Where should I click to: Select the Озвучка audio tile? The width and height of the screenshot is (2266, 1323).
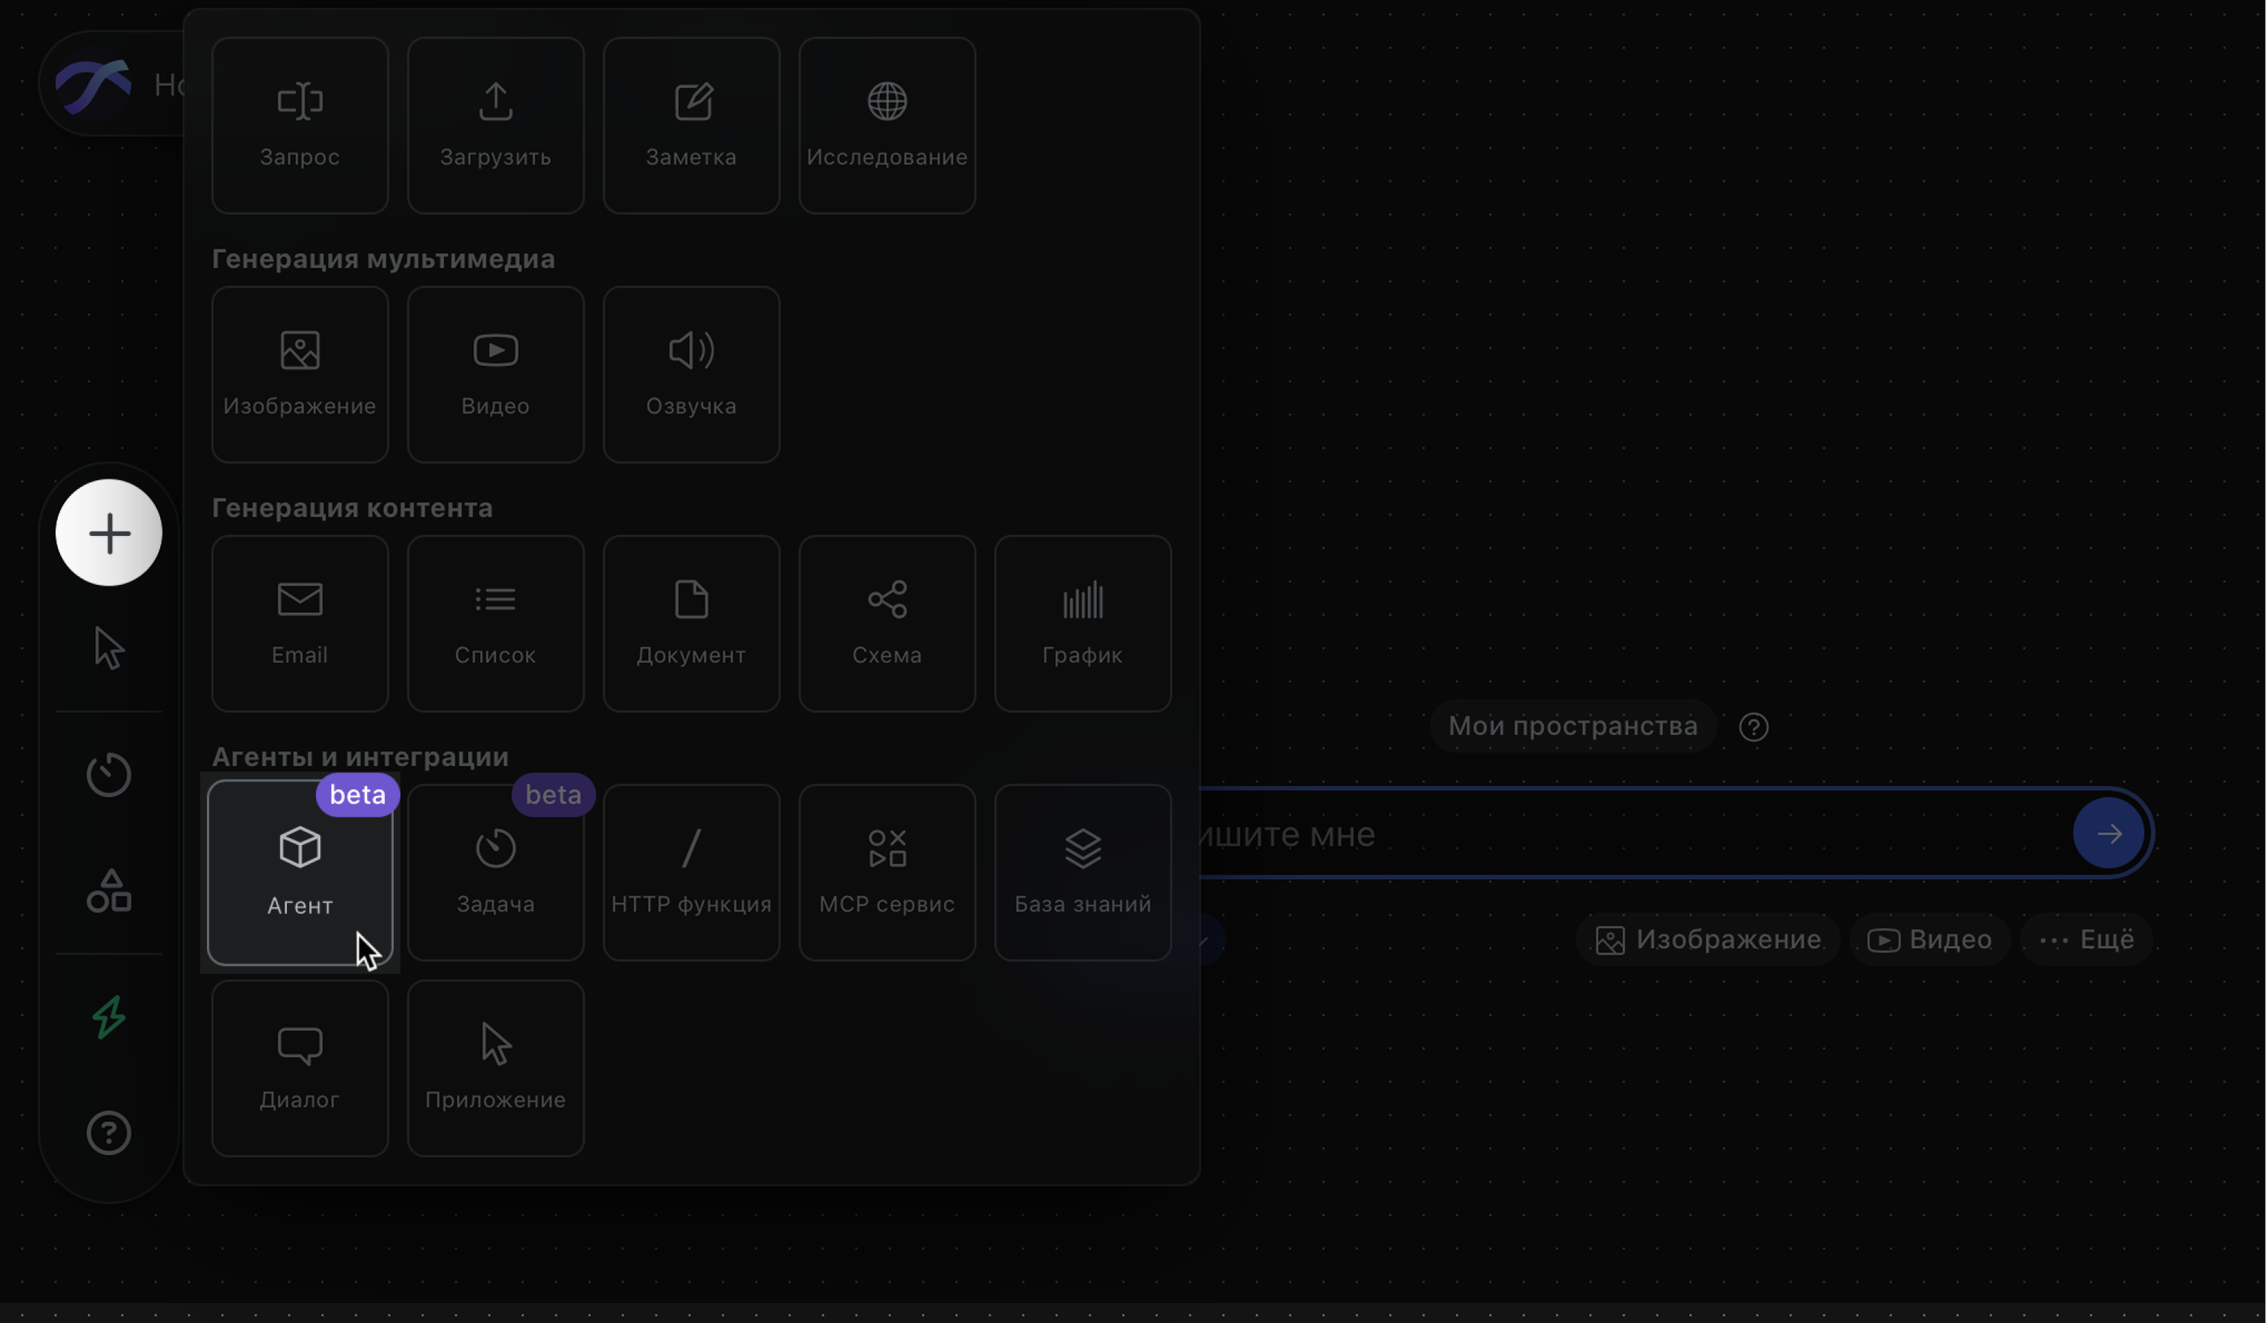690,374
